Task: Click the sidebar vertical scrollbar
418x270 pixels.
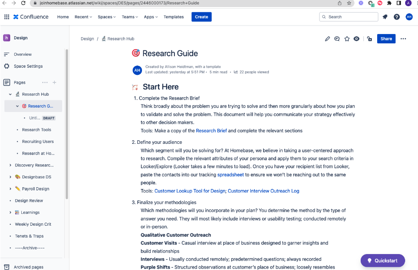Action: [x=67, y=124]
